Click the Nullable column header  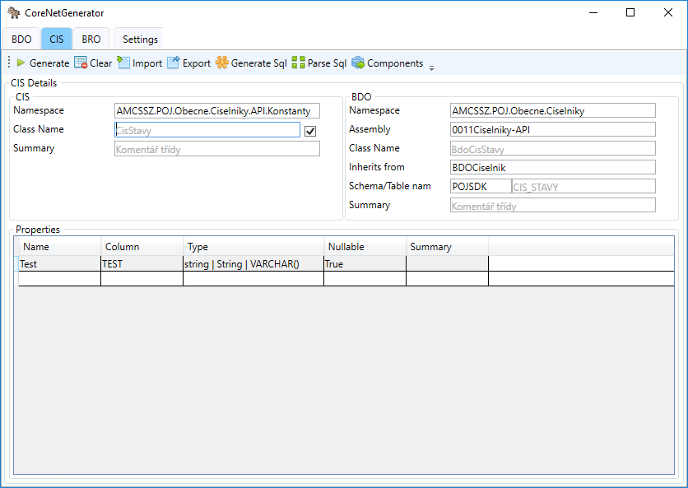coord(365,247)
